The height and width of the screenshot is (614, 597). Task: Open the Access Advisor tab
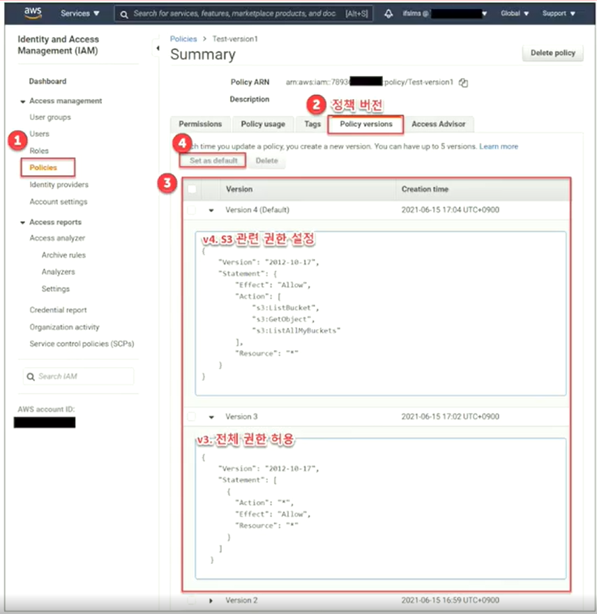tap(439, 124)
